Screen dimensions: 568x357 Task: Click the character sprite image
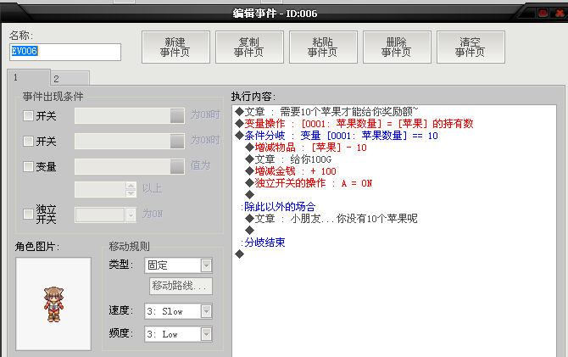(53, 304)
